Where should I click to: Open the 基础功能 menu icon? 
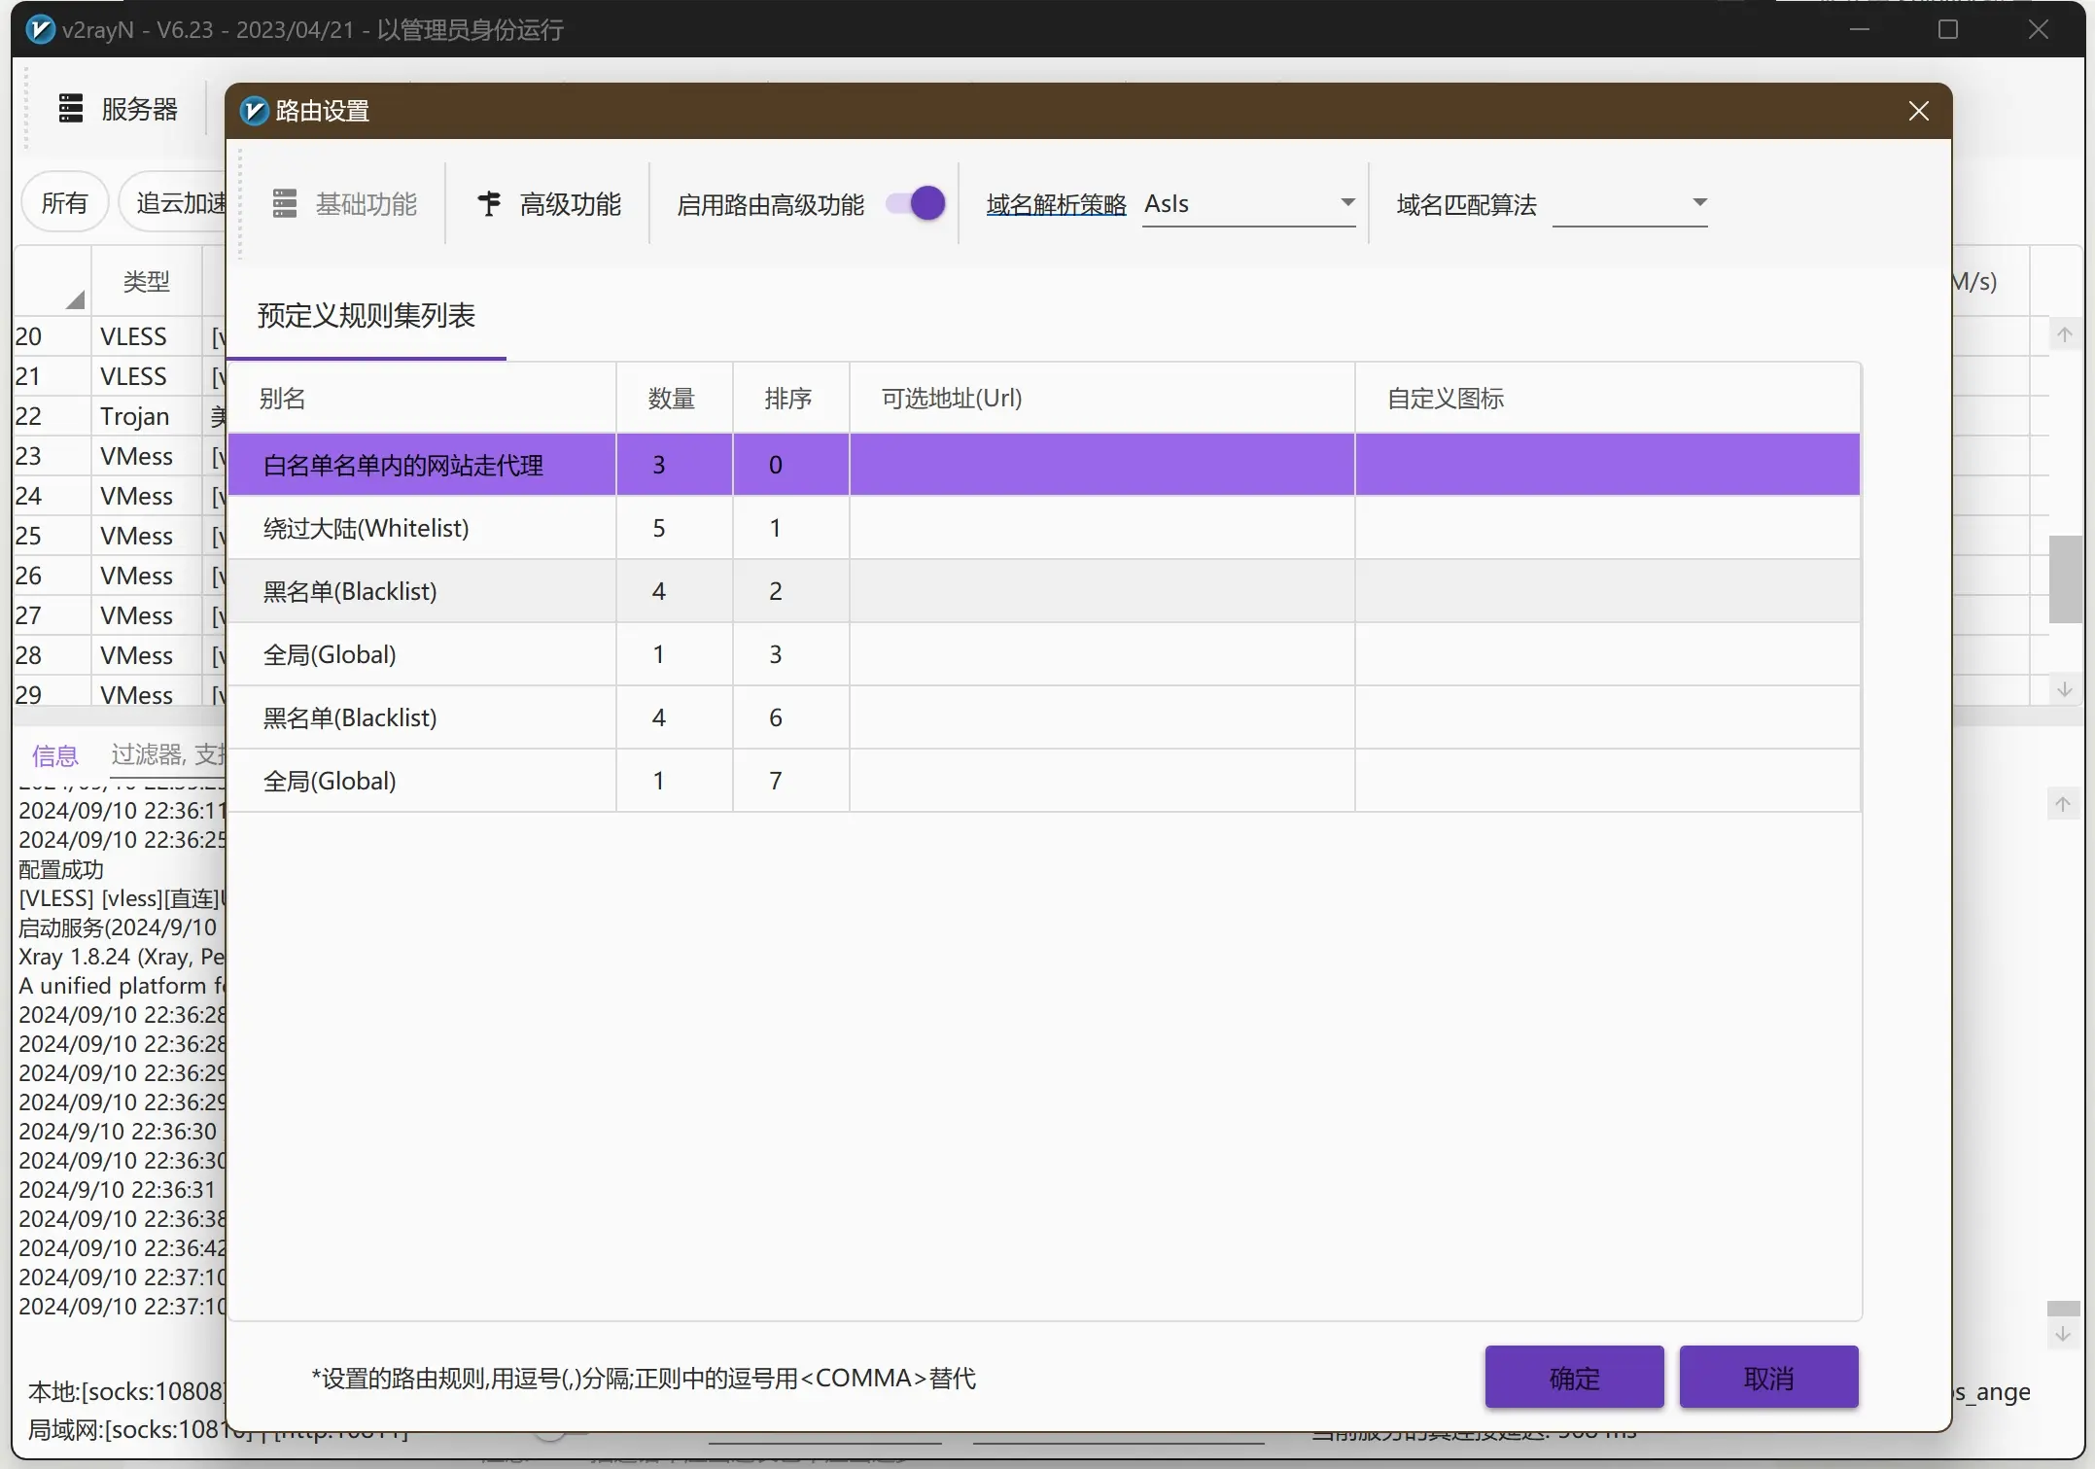coord(284,204)
